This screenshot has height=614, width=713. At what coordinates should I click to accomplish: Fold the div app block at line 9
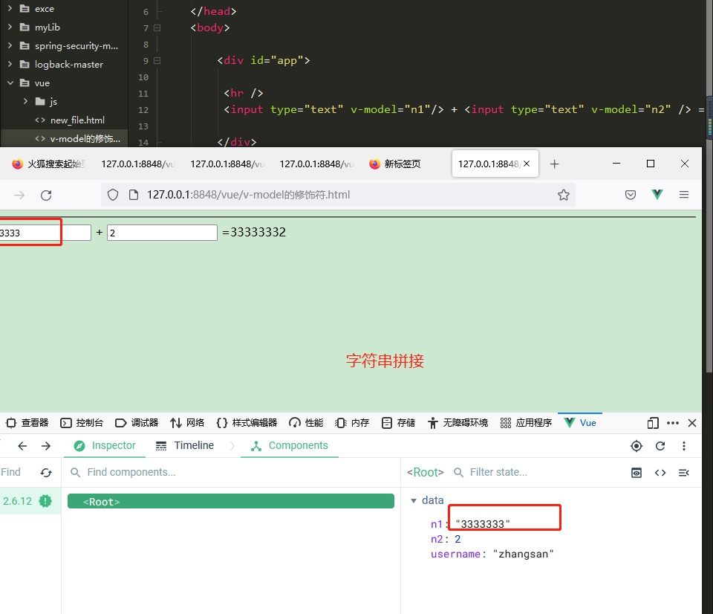point(157,60)
